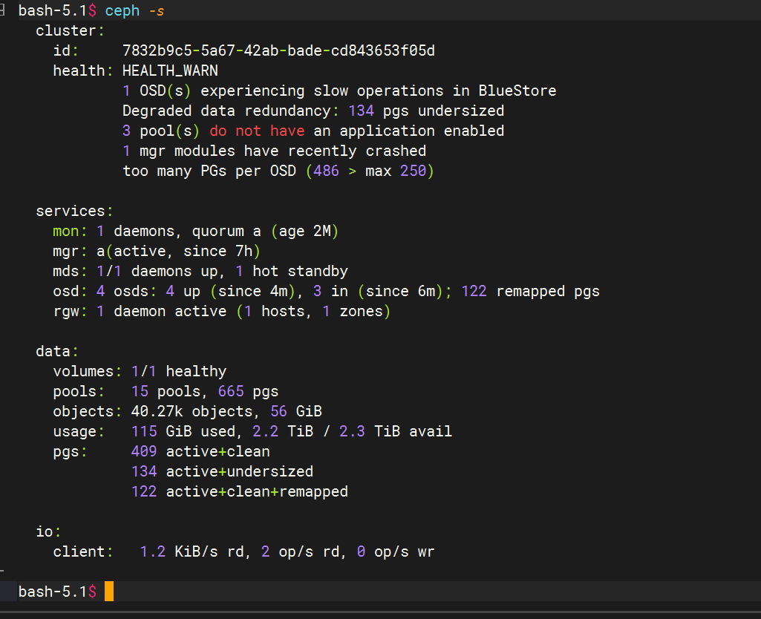761x619 pixels.
Task: Click the 'HEALTH_WARN' status text
Action: coord(170,71)
